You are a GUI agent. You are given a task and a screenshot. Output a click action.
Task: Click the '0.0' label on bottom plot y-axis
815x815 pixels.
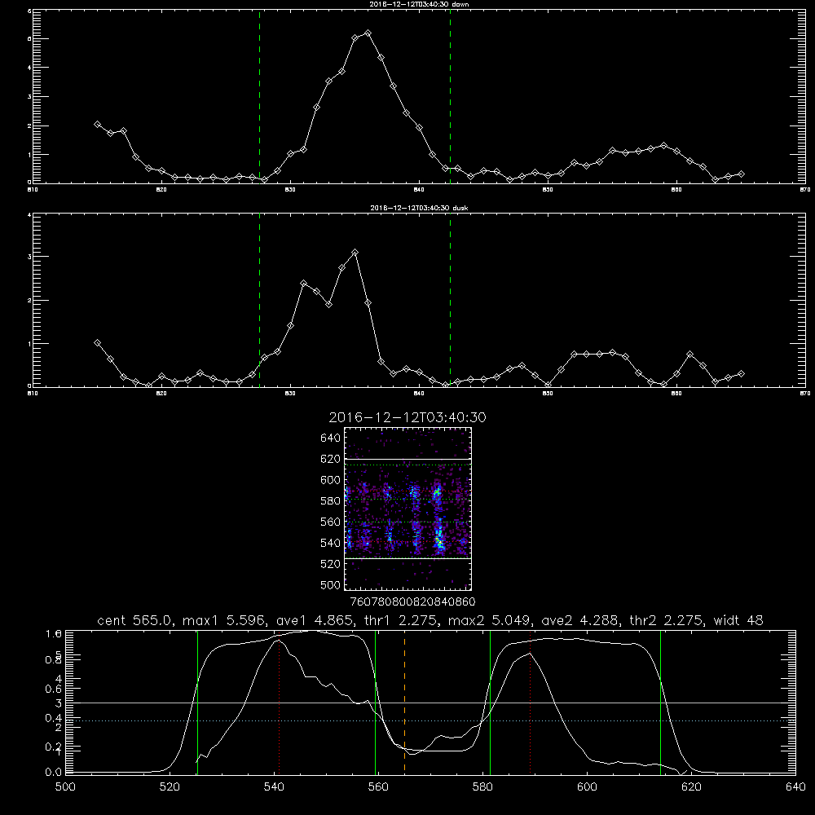click(54, 772)
